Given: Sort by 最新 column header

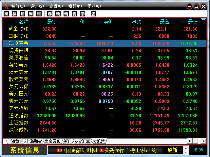Looking at the screenshot, I should [52, 22].
